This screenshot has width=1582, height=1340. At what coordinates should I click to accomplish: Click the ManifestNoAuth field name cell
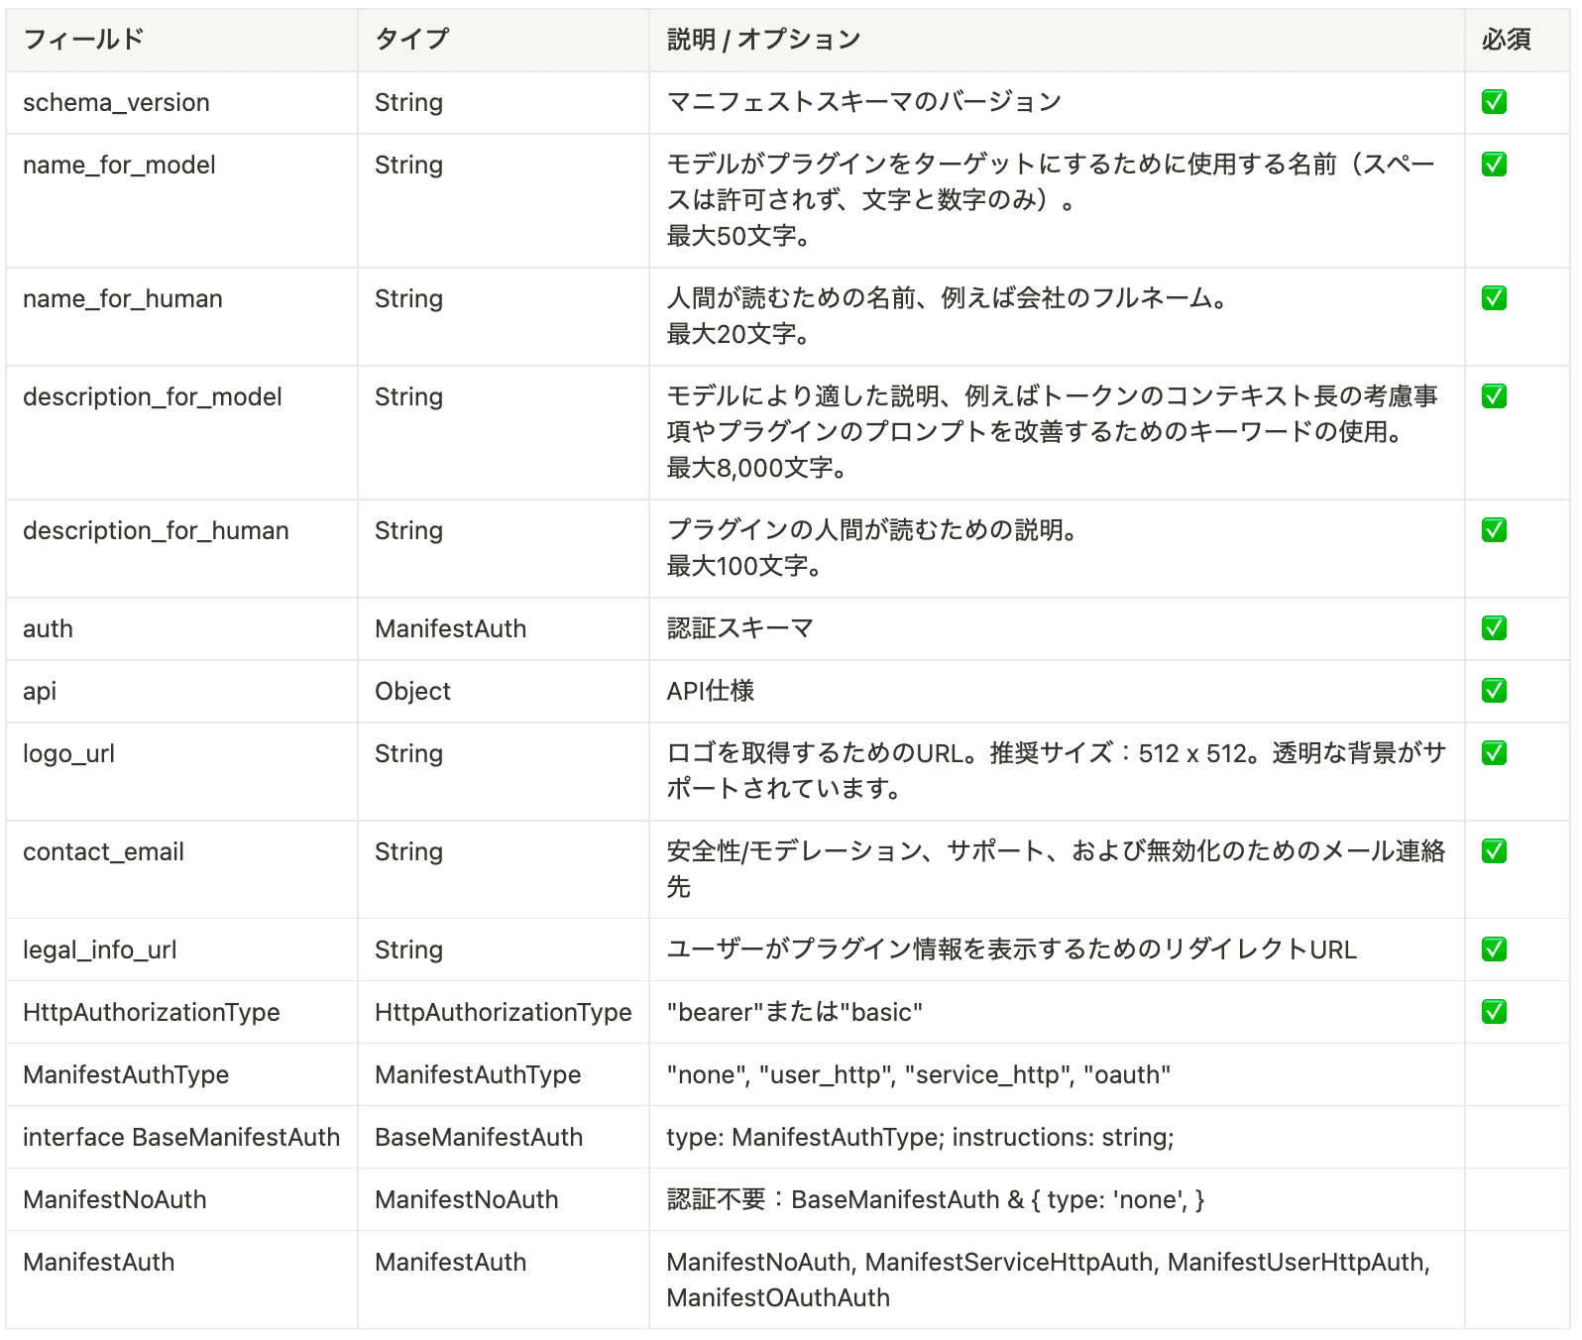[x=115, y=1199]
